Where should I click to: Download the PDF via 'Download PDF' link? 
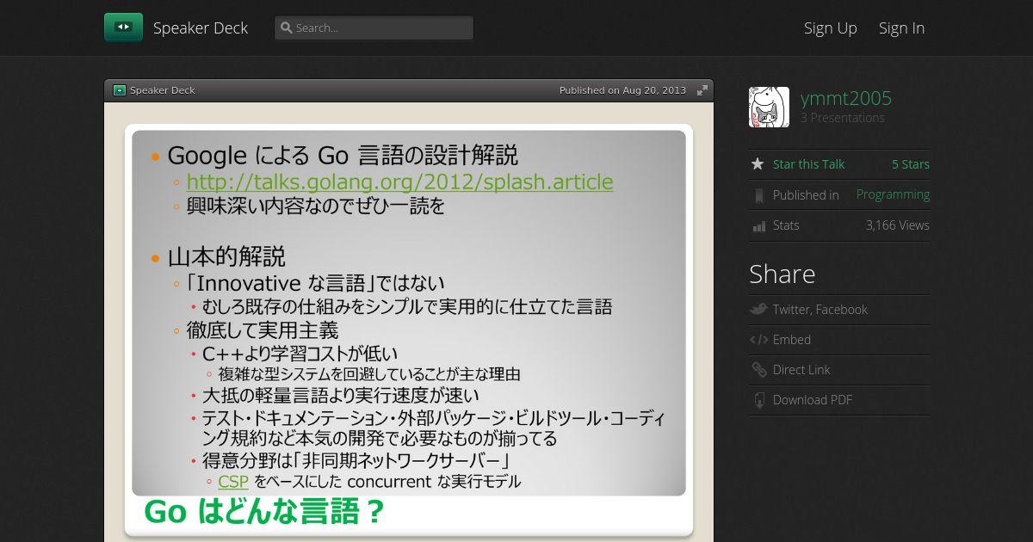click(812, 400)
